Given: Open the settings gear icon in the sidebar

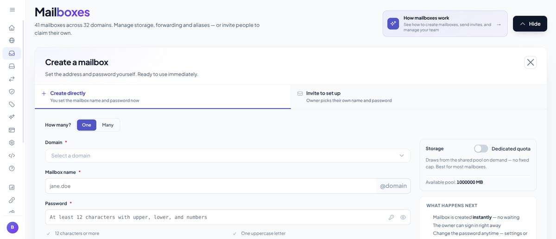Looking at the screenshot, I should coord(12,143).
